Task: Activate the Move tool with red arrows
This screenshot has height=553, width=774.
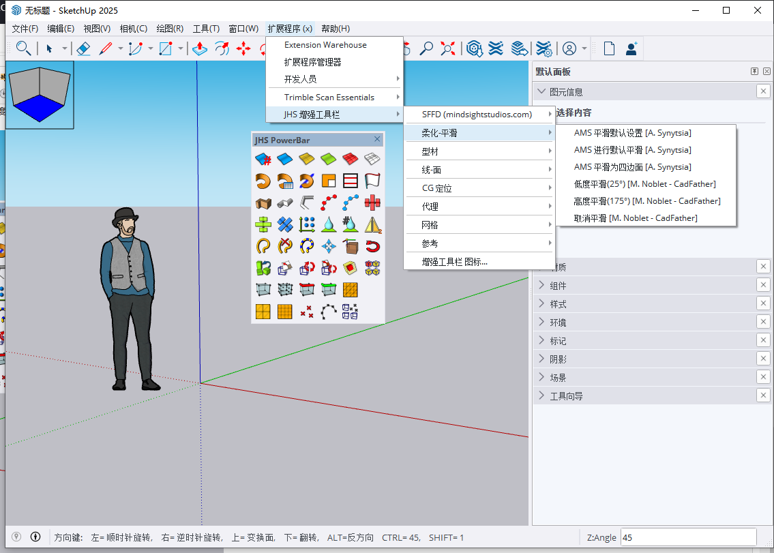Action: (243, 48)
